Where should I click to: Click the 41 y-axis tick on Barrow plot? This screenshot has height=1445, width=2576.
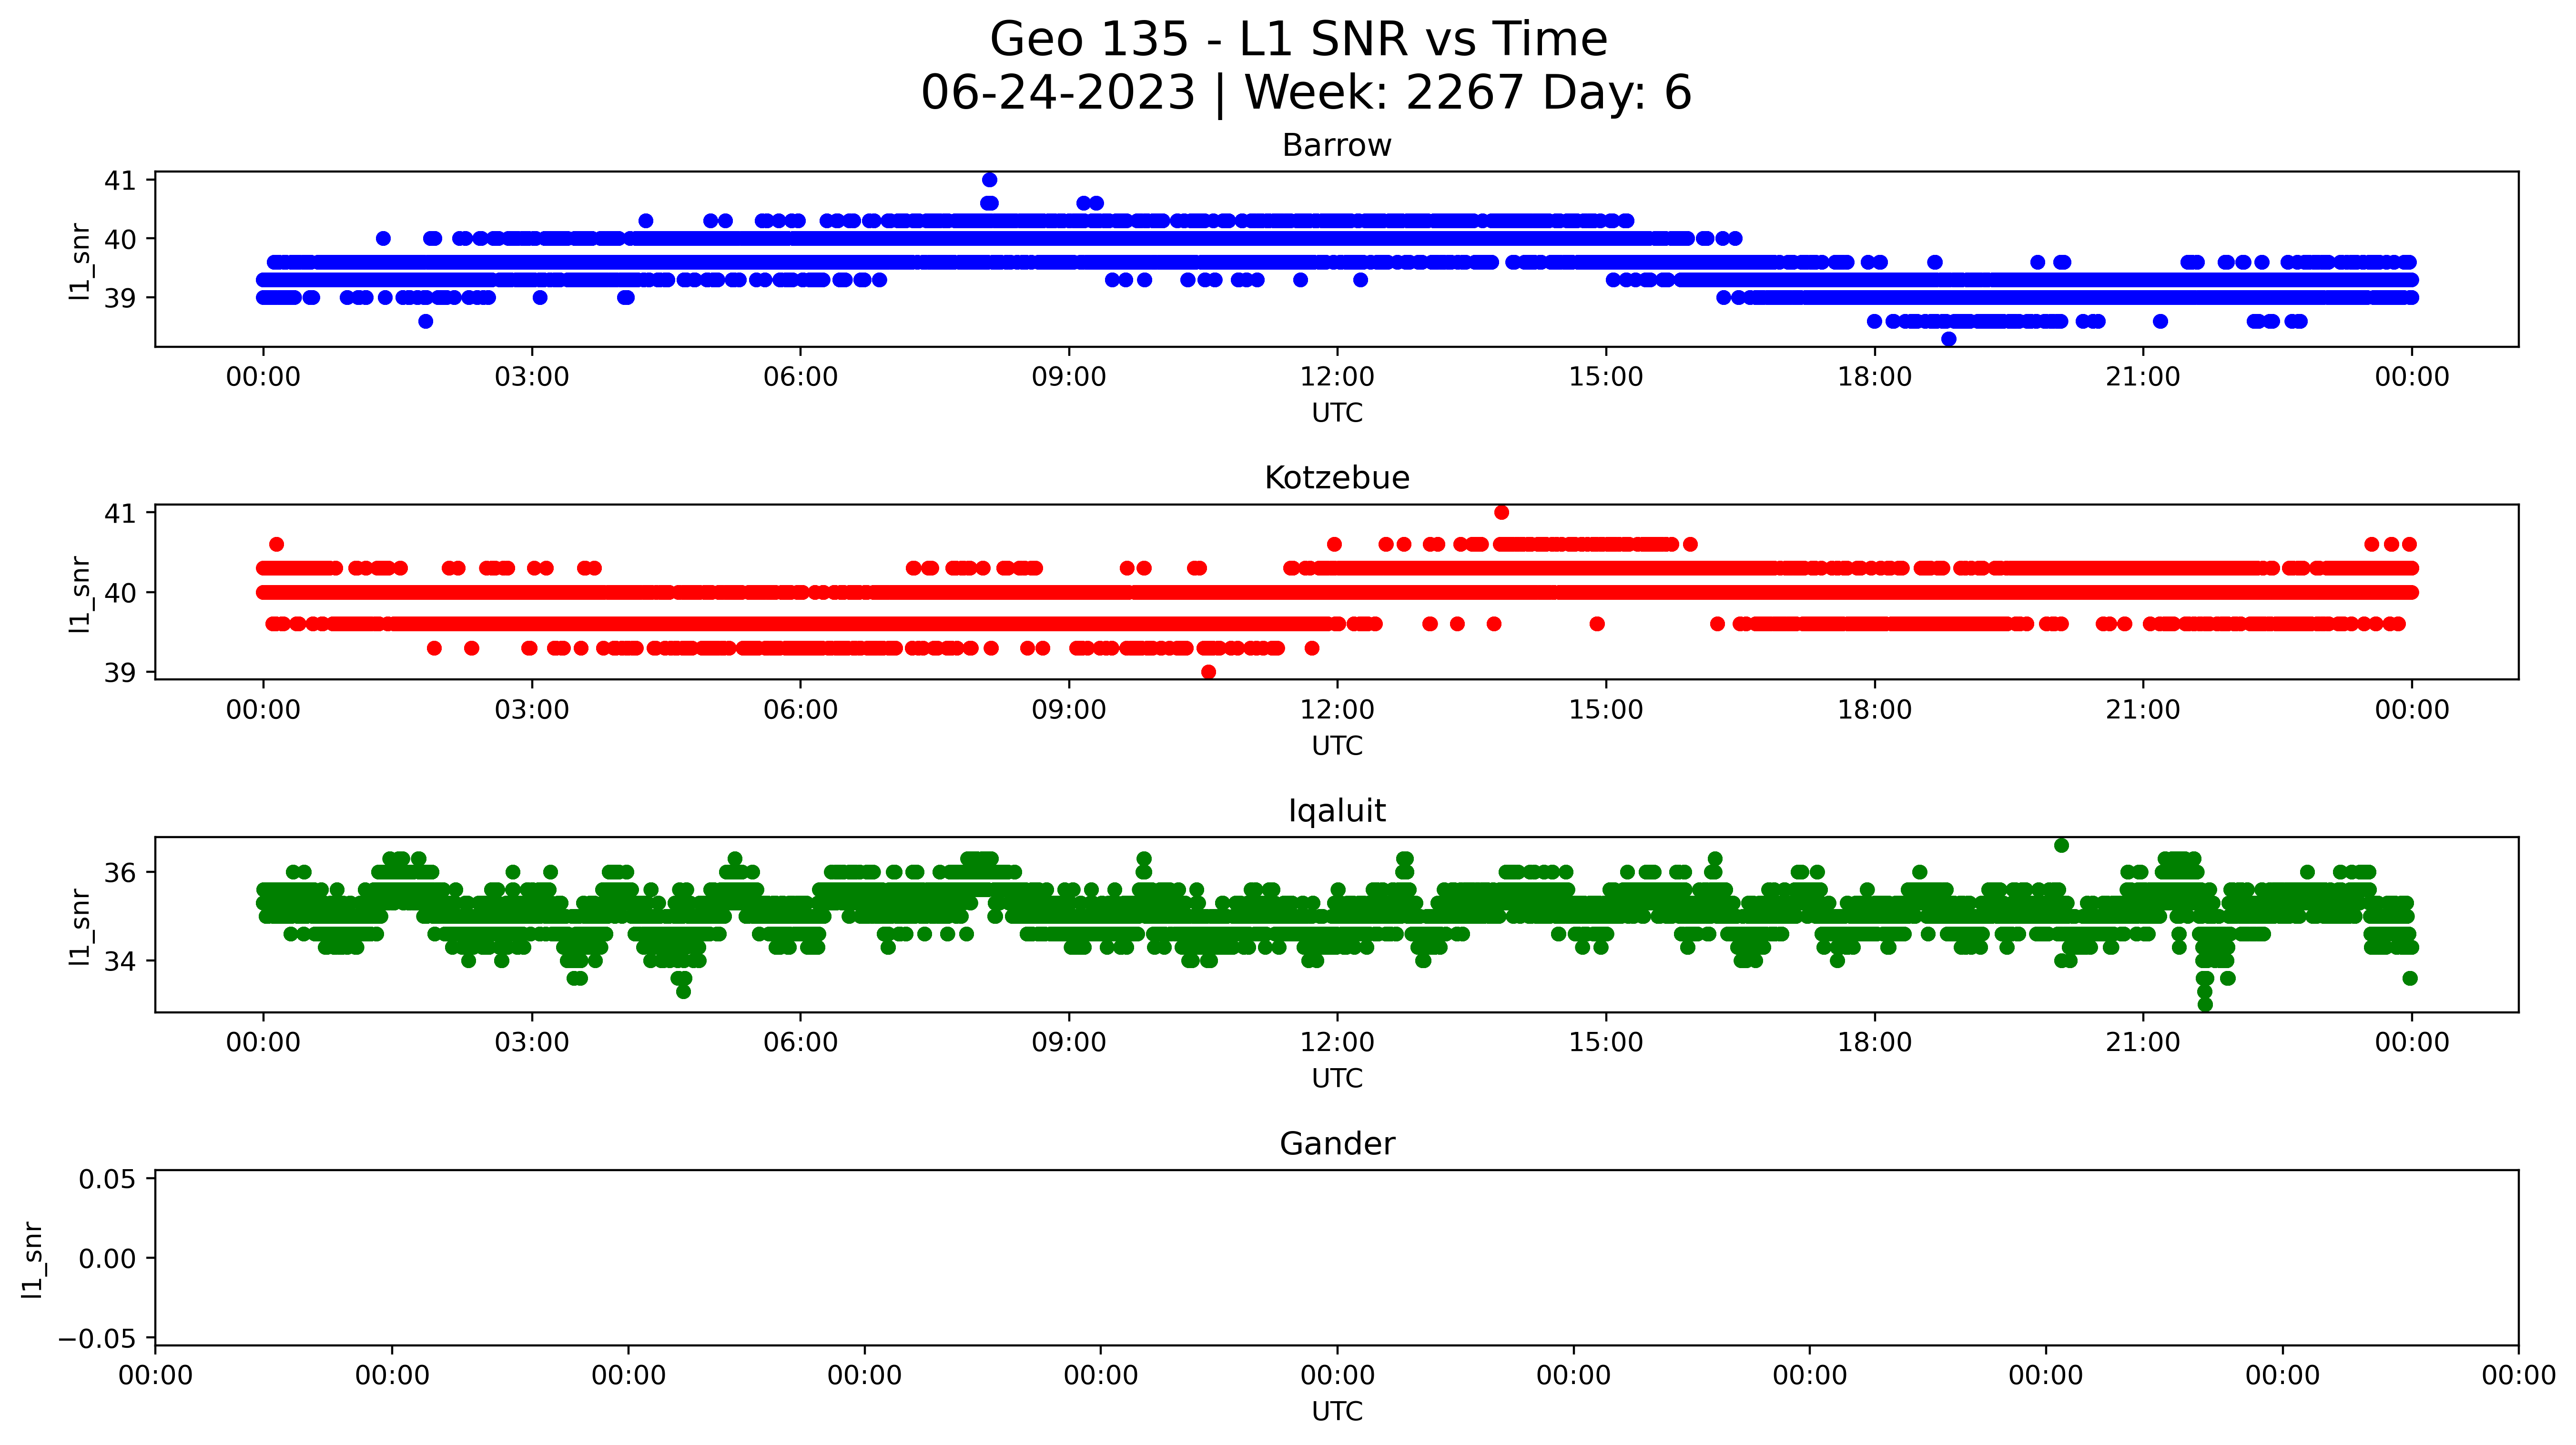tap(120, 181)
